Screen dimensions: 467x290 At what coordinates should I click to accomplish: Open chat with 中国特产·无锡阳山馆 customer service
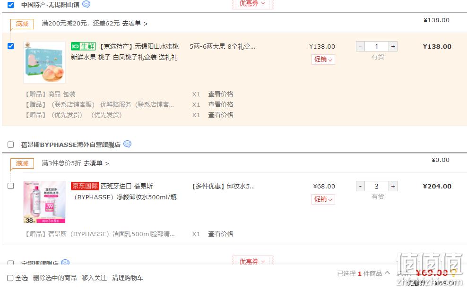86,4
